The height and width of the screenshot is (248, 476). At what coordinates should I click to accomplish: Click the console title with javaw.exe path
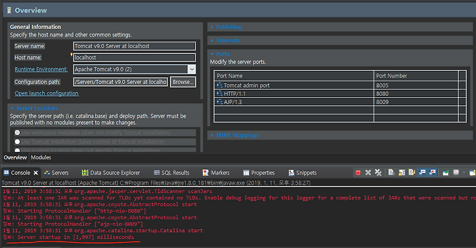tap(156, 183)
